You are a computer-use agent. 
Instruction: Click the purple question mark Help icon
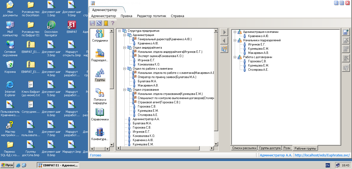[113, 23]
